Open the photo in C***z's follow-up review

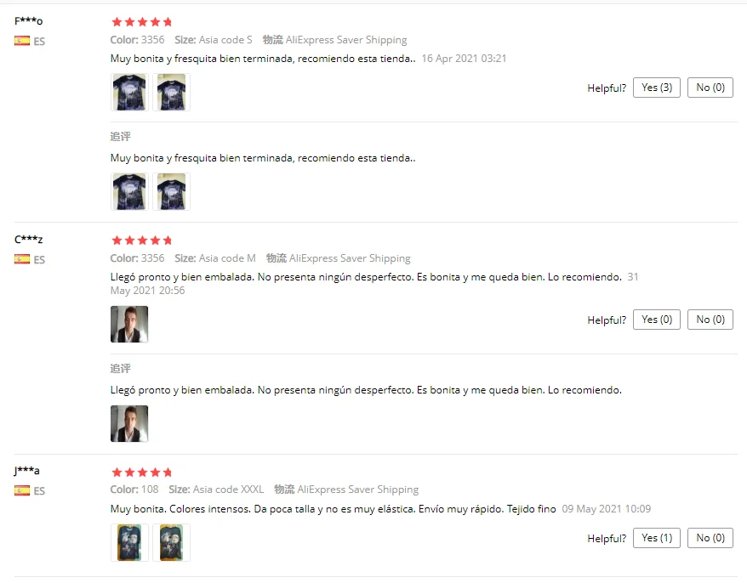coord(129,423)
